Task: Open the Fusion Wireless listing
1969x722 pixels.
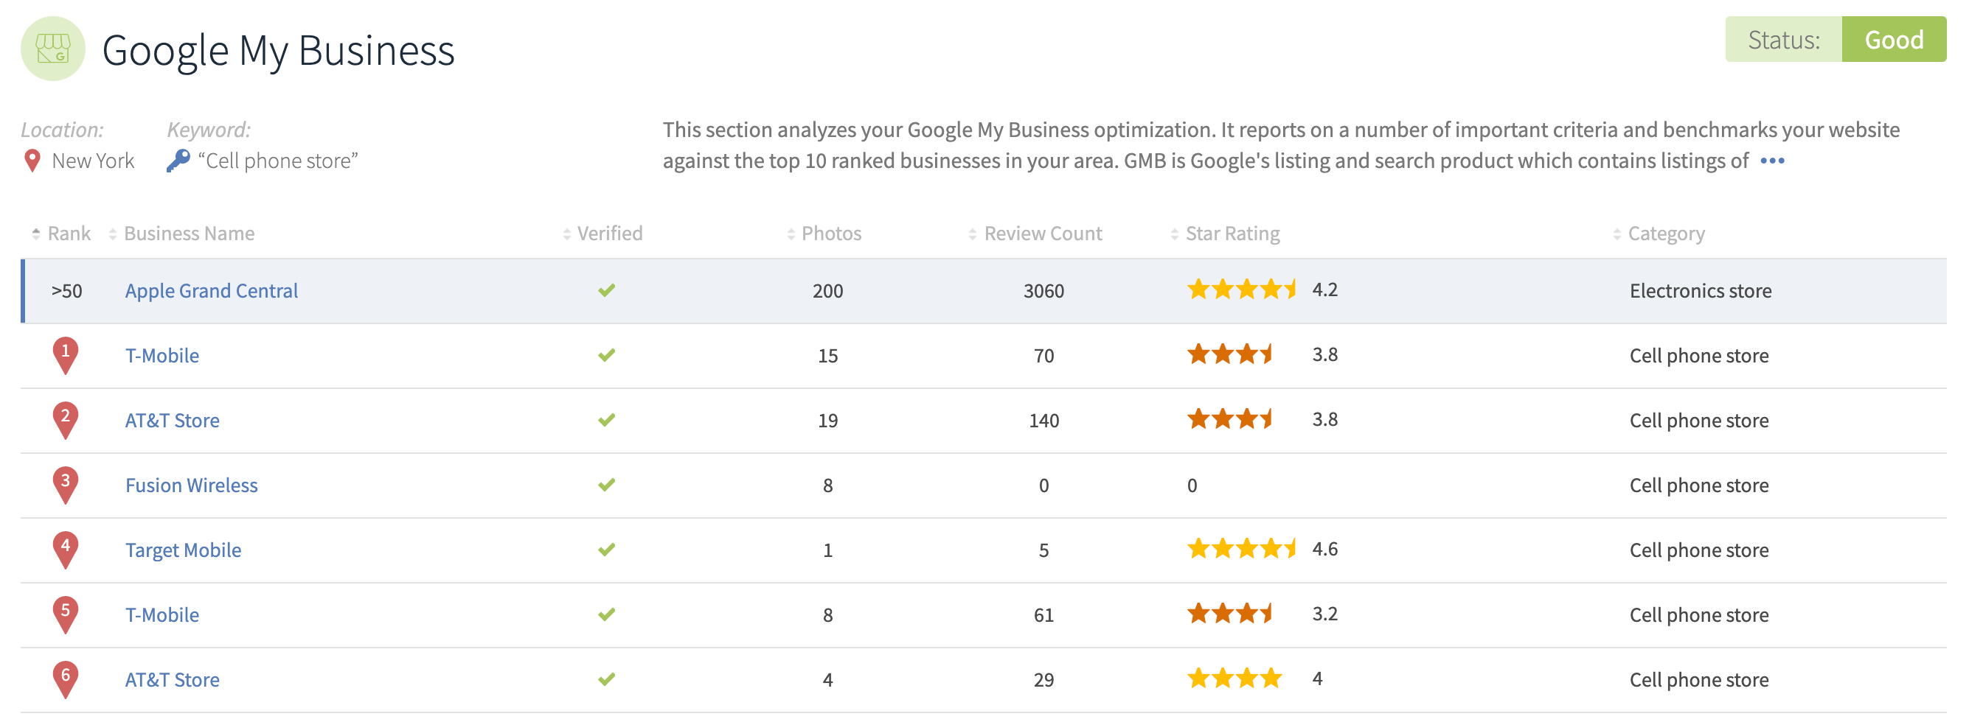Action: point(191,486)
